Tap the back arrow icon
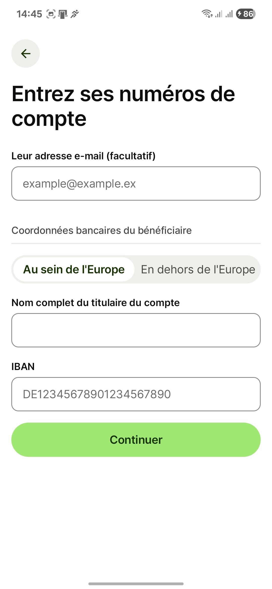 pyautogui.click(x=25, y=53)
